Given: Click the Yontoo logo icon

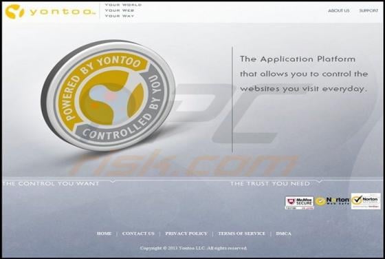Looking at the screenshot, I should pyautogui.click(x=14, y=12).
